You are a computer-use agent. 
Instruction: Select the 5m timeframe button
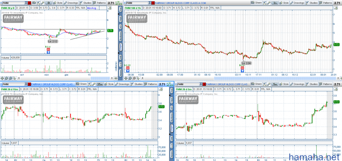275,84
